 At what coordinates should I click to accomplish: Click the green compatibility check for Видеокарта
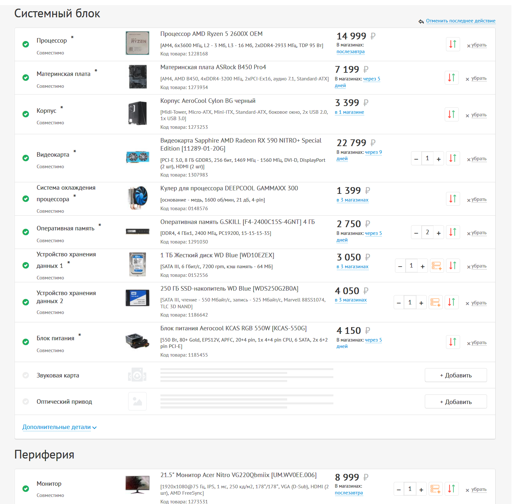click(x=26, y=158)
